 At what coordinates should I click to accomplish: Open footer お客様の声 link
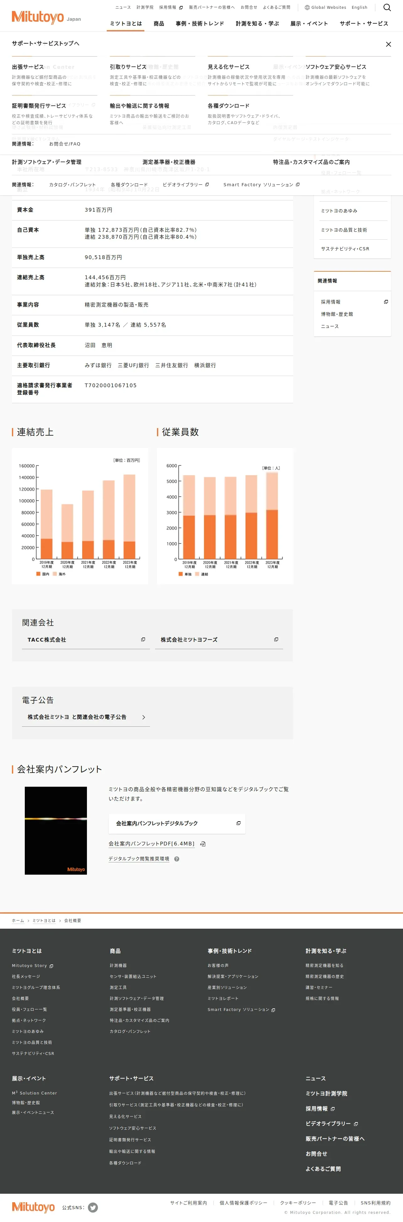pos(218,965)
